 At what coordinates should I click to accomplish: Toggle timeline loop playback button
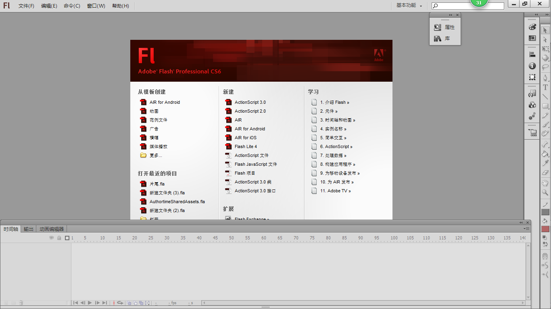click(x=120, y=303)
